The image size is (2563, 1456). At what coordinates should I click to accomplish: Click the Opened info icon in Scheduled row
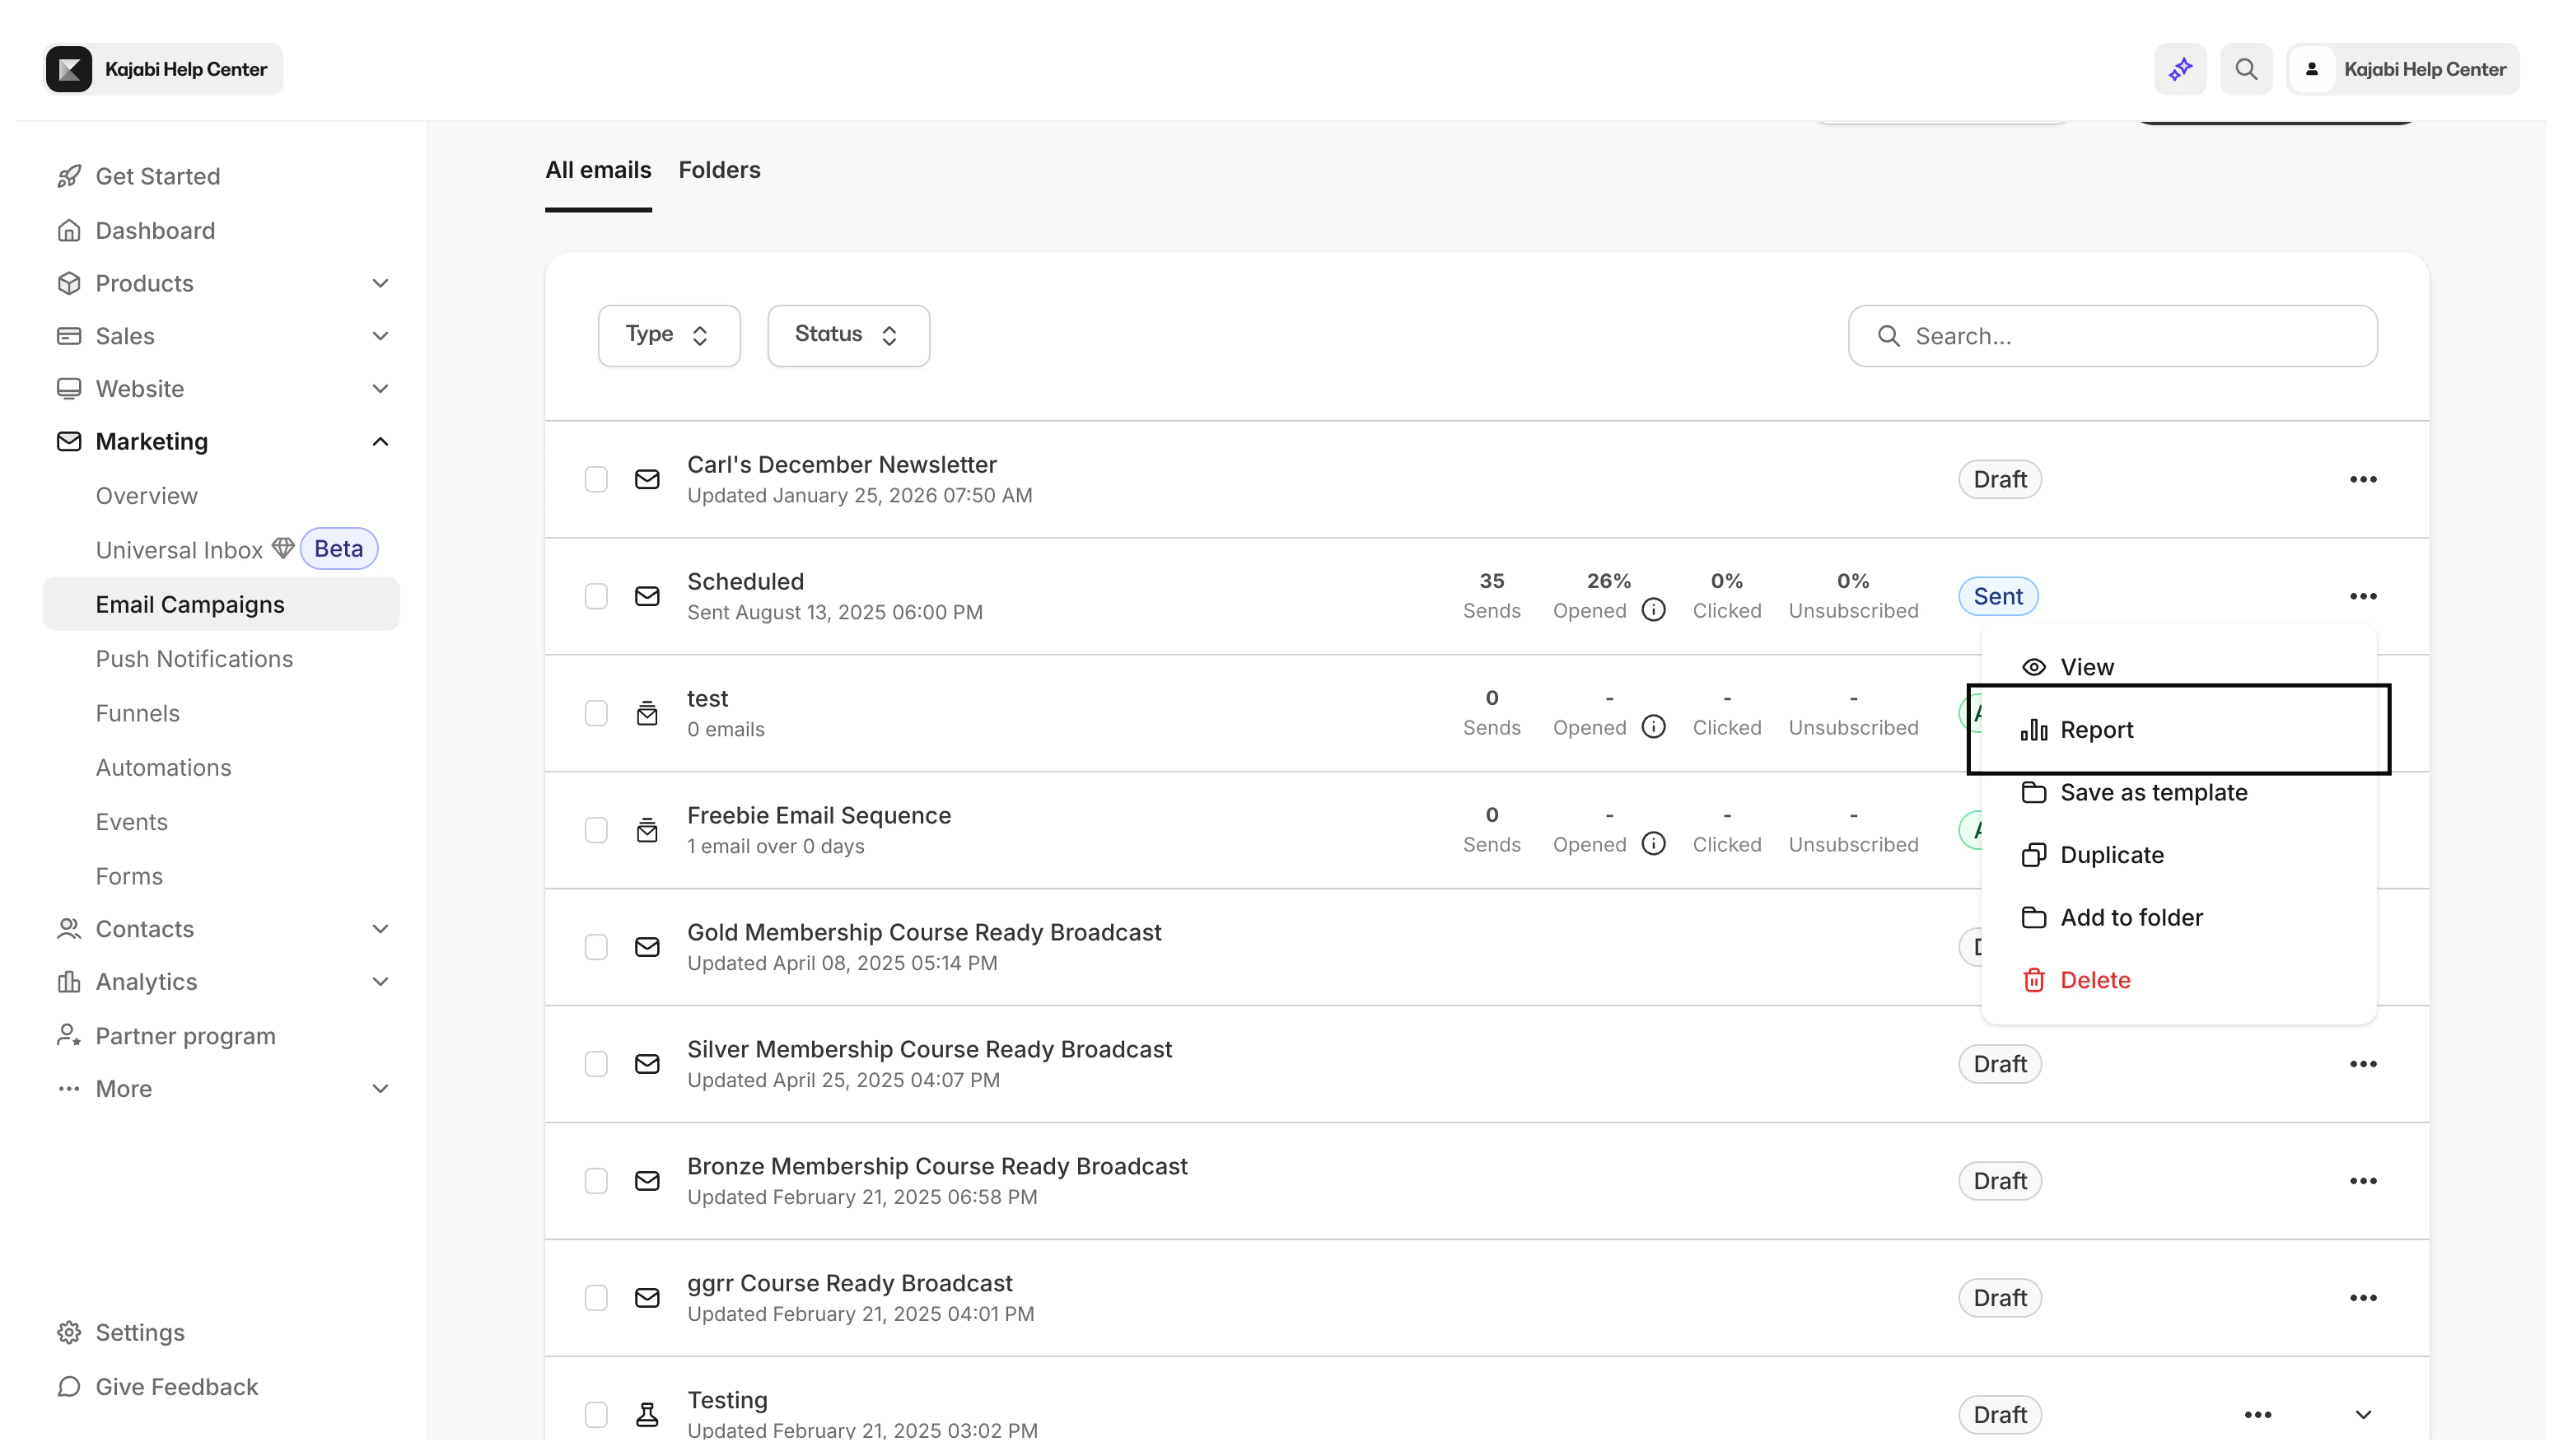[x=1653, y=610]
